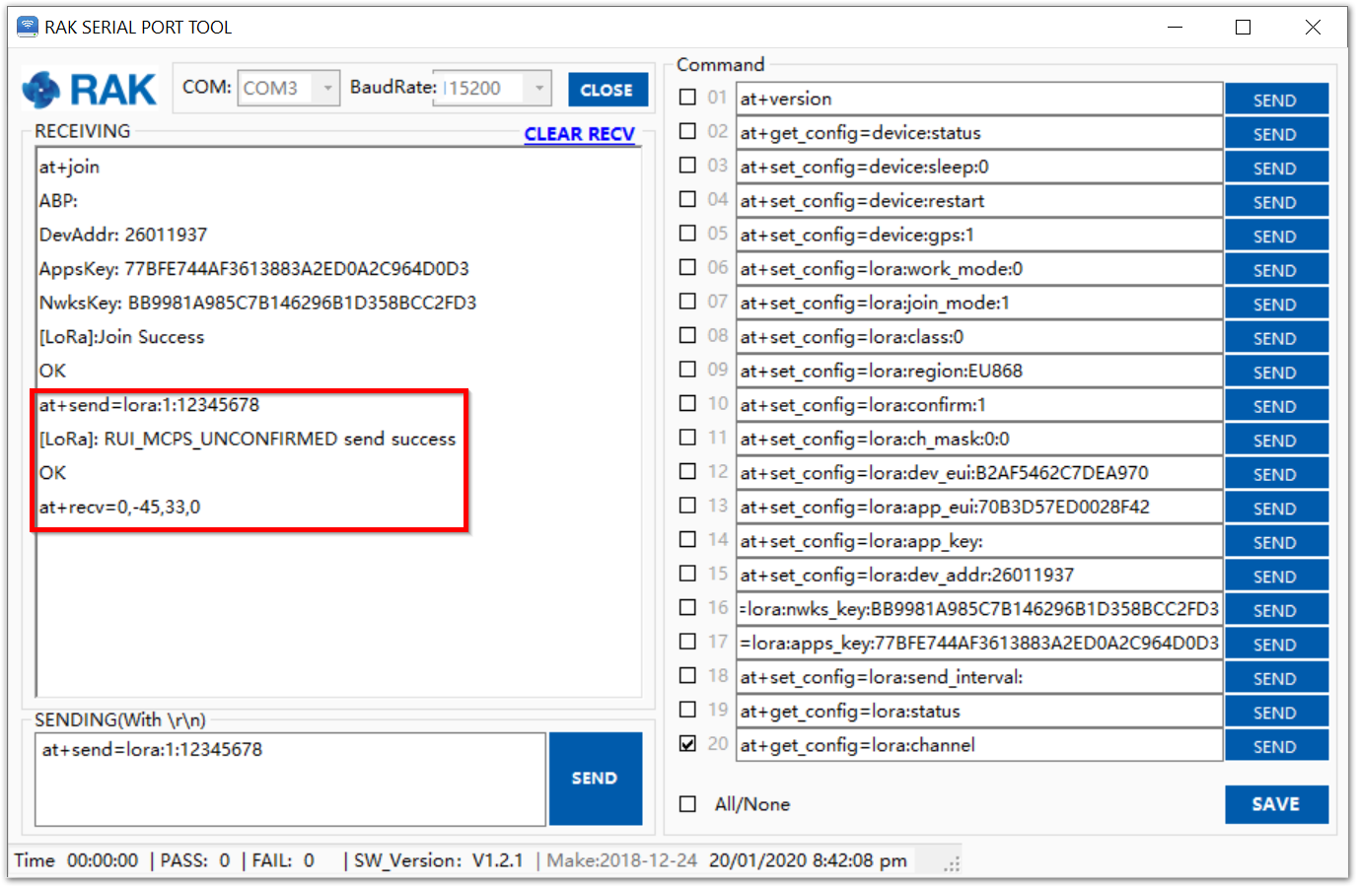Send the lora:region:EU868 command
The image size is (1357, 887).
(1276, 372)
